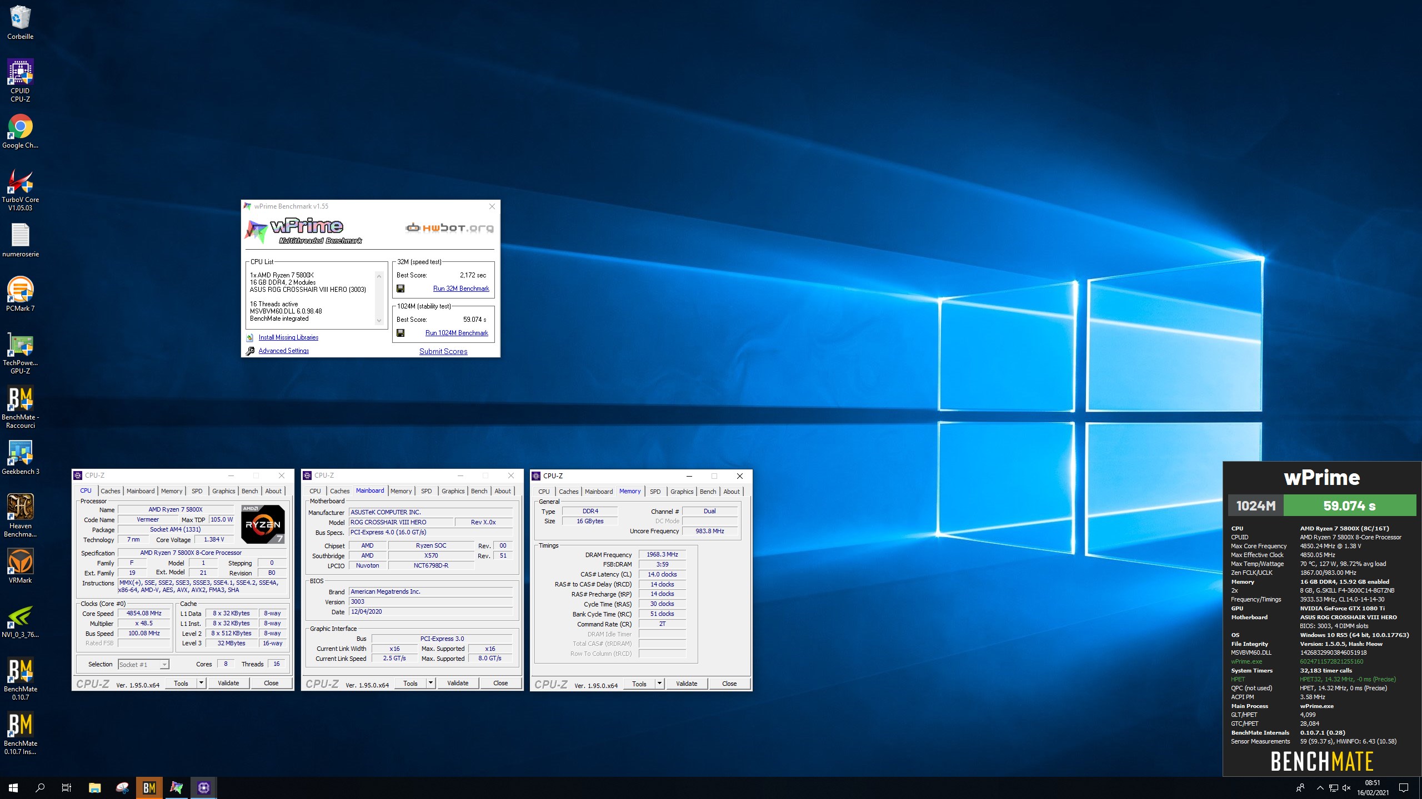Click the save icon for 32M score
The width and height of the screenshot is (1422, 799).
[400, 289]
